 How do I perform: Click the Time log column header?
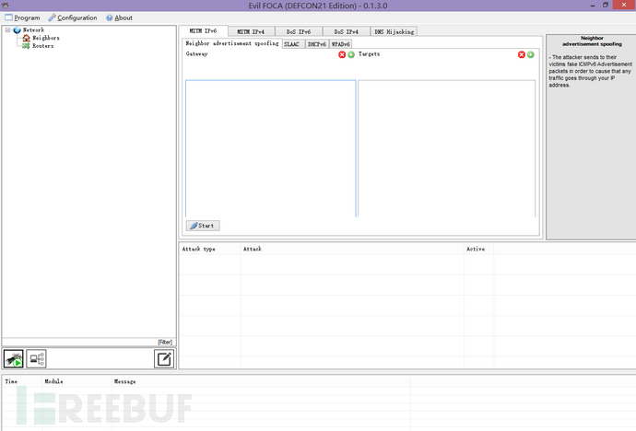[23, 381]
